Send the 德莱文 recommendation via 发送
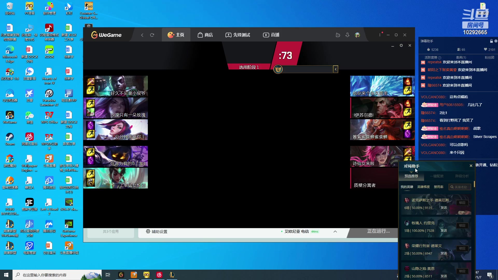498x280 pixels. click(444, 253)
